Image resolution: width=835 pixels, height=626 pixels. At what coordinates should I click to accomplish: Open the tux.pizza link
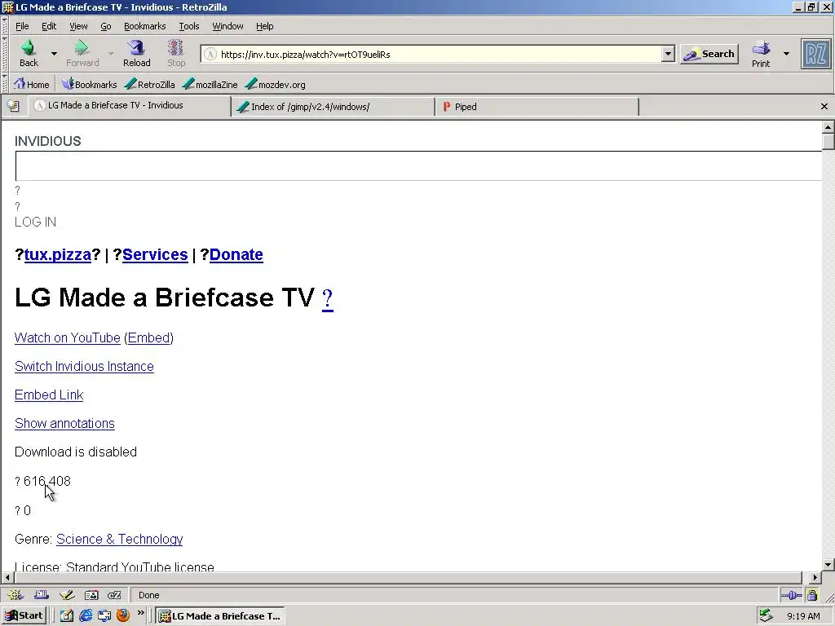pos(58,254)
